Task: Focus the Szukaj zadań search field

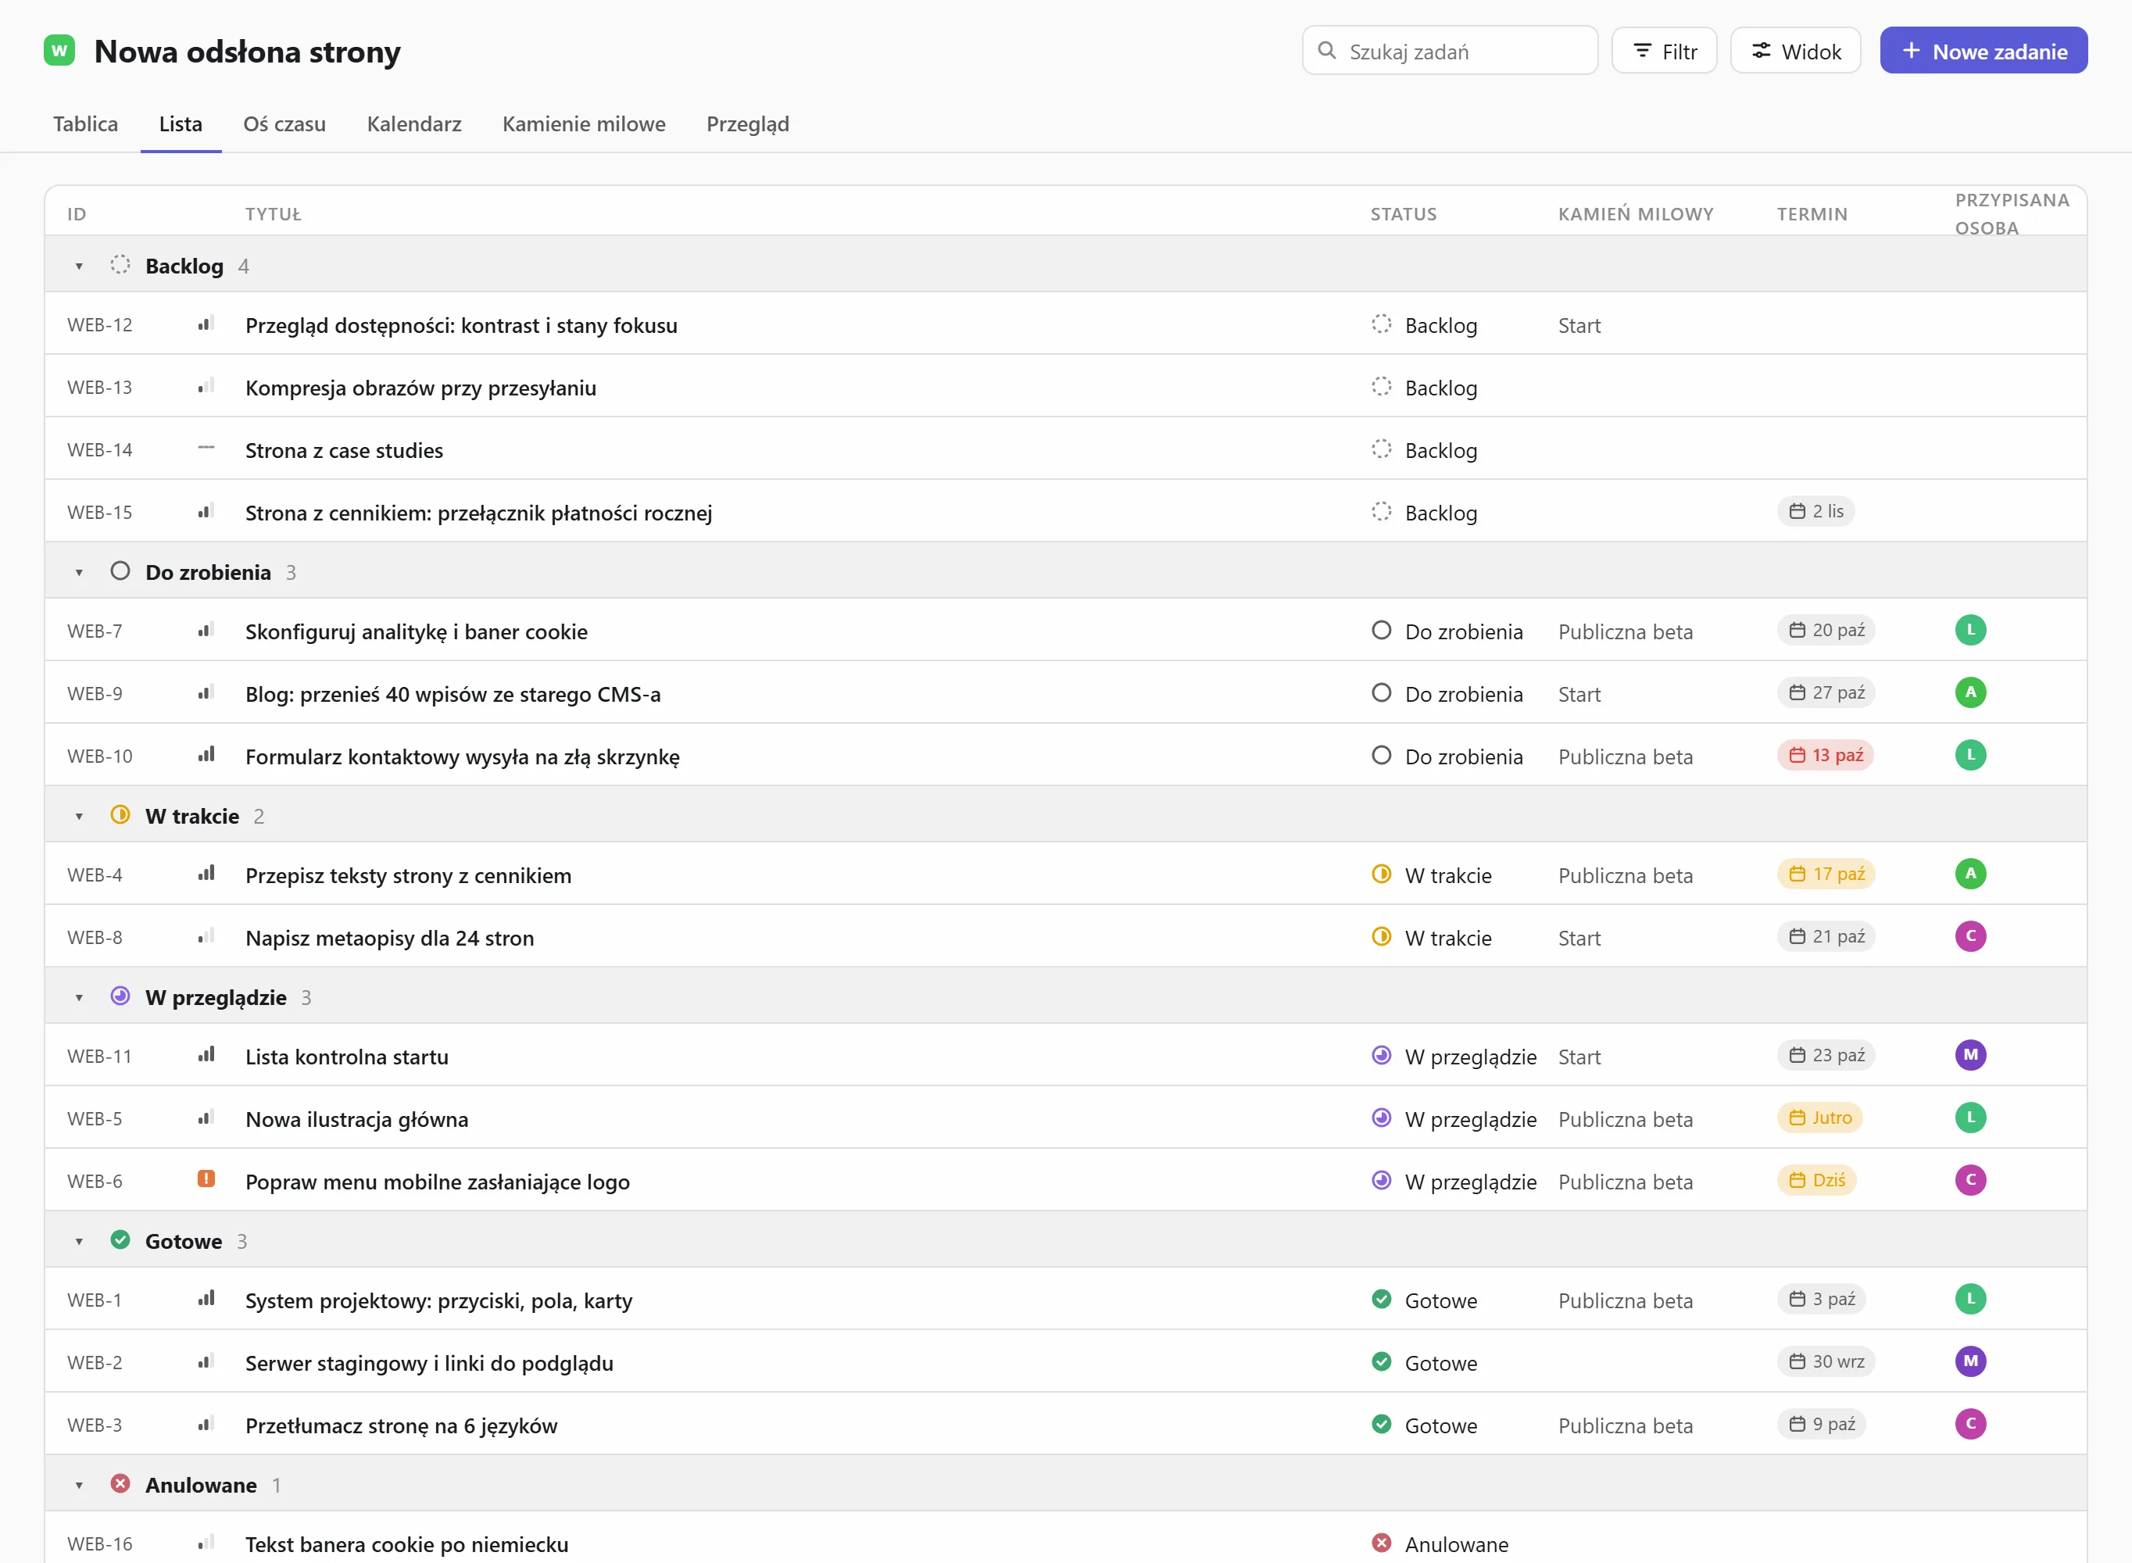Action: click(x=1450, y=51)
